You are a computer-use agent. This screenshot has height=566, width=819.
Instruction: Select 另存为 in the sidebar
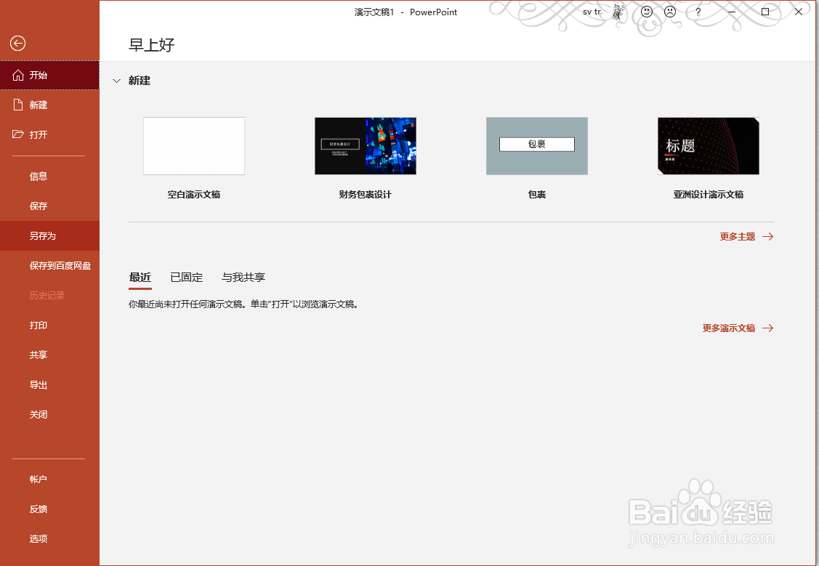pos(42,235)
